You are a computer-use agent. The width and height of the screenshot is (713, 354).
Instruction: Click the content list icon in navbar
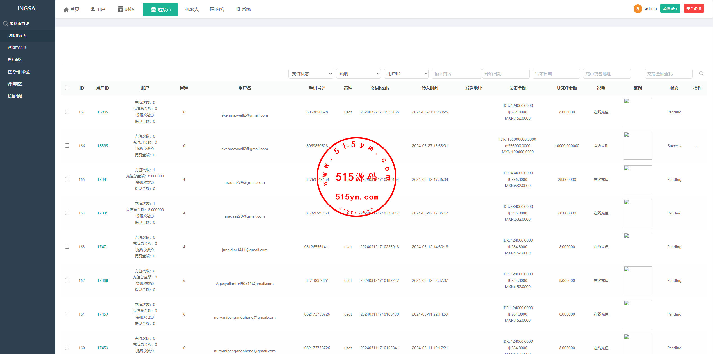(212, 9)
